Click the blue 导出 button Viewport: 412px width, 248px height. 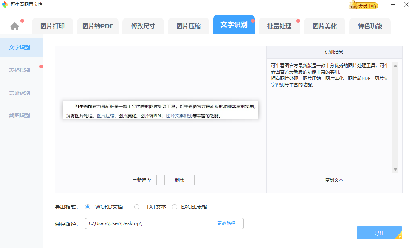pyautogui.click(x=379, y=233)
